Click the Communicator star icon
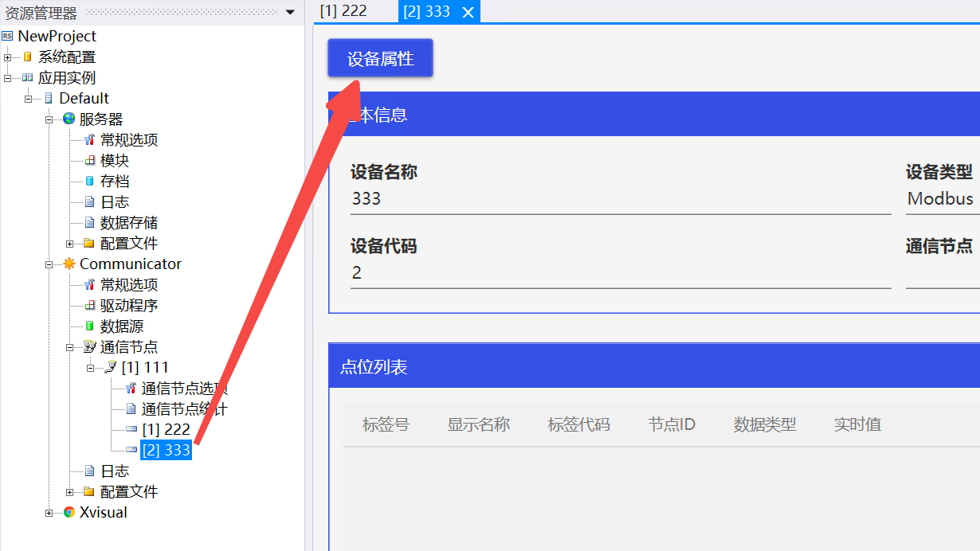This screenshot has width=980, height=551. tap(69, 264)
